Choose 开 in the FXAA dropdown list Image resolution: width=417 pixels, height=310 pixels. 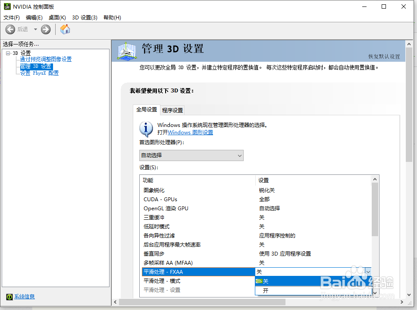[x=313, y=291]
